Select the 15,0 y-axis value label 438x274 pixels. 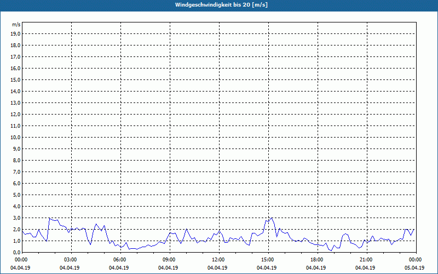(15, 79)
